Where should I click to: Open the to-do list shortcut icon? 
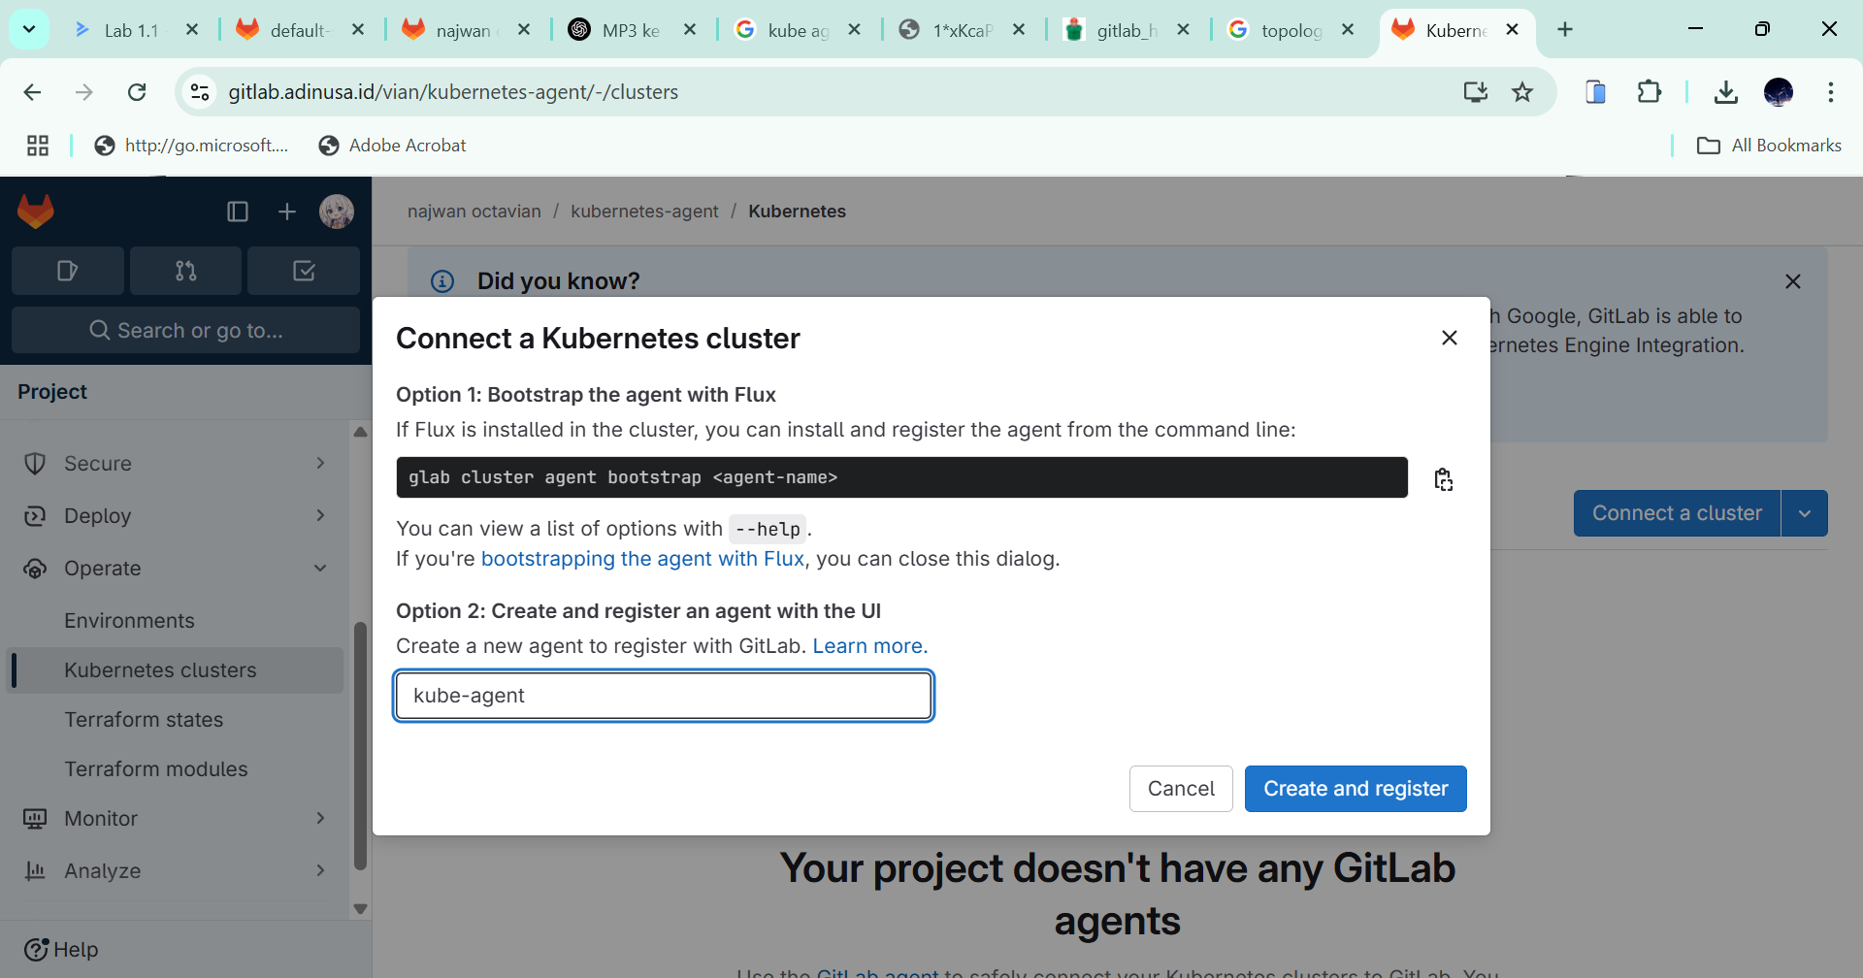pos(304,271)
